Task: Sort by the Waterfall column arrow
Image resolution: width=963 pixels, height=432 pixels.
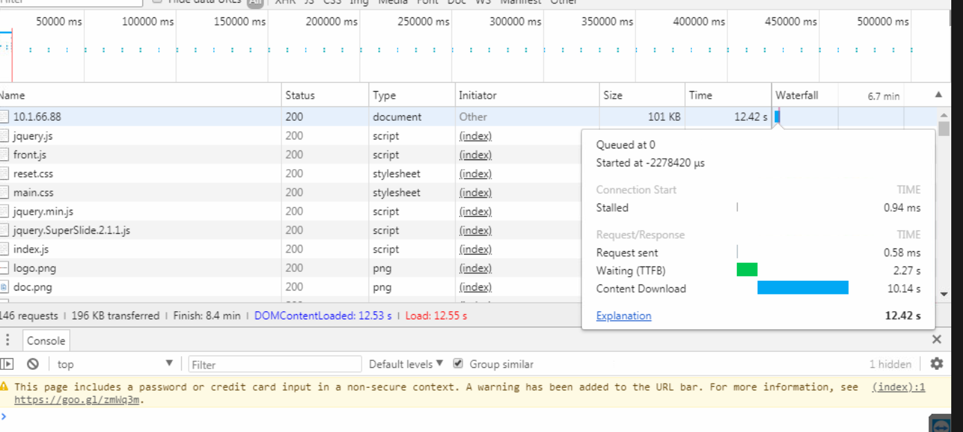Action: pyautogui.click(x=938, y=95)
